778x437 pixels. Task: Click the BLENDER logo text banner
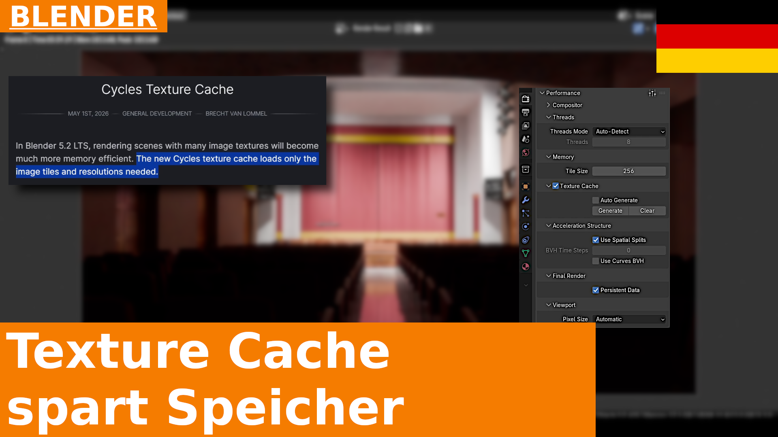point(83,16)
